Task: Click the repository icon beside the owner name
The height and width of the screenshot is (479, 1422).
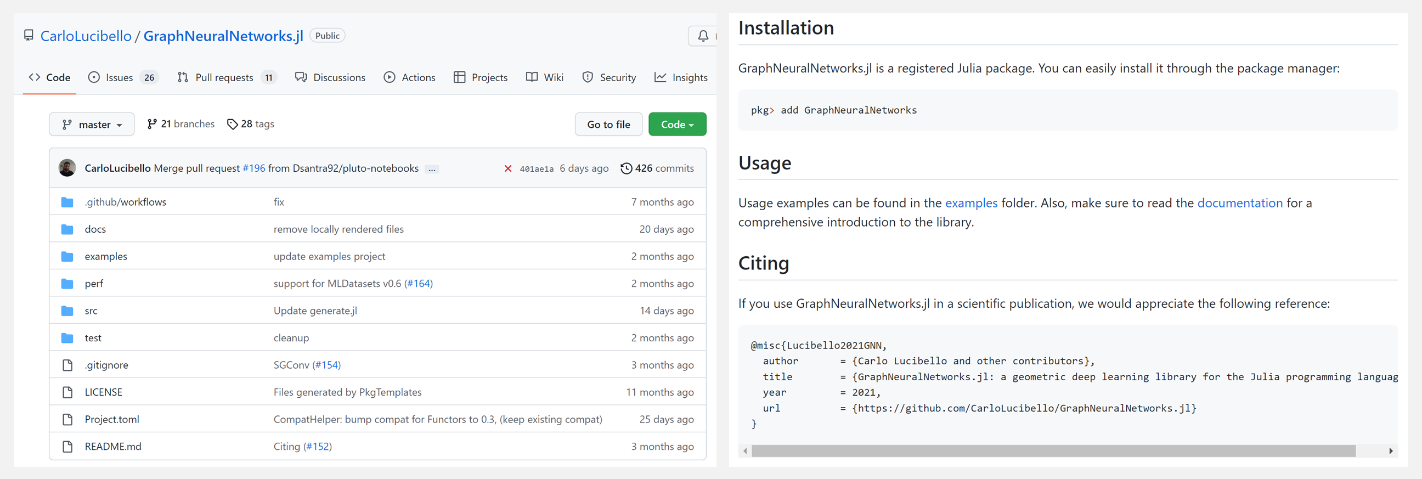Action: click(29, 36)
